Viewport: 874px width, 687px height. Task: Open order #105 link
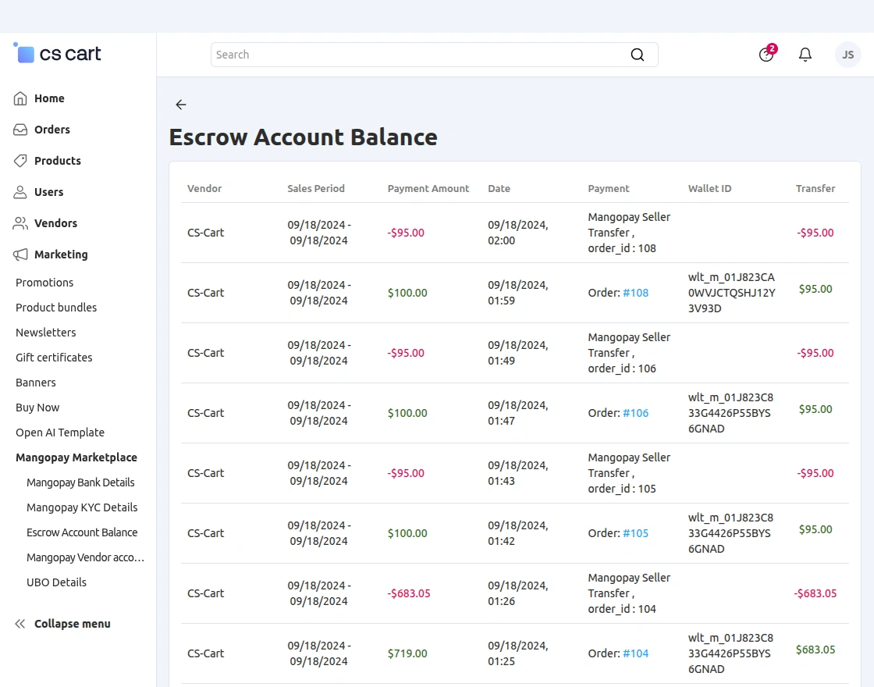[635, 534]
